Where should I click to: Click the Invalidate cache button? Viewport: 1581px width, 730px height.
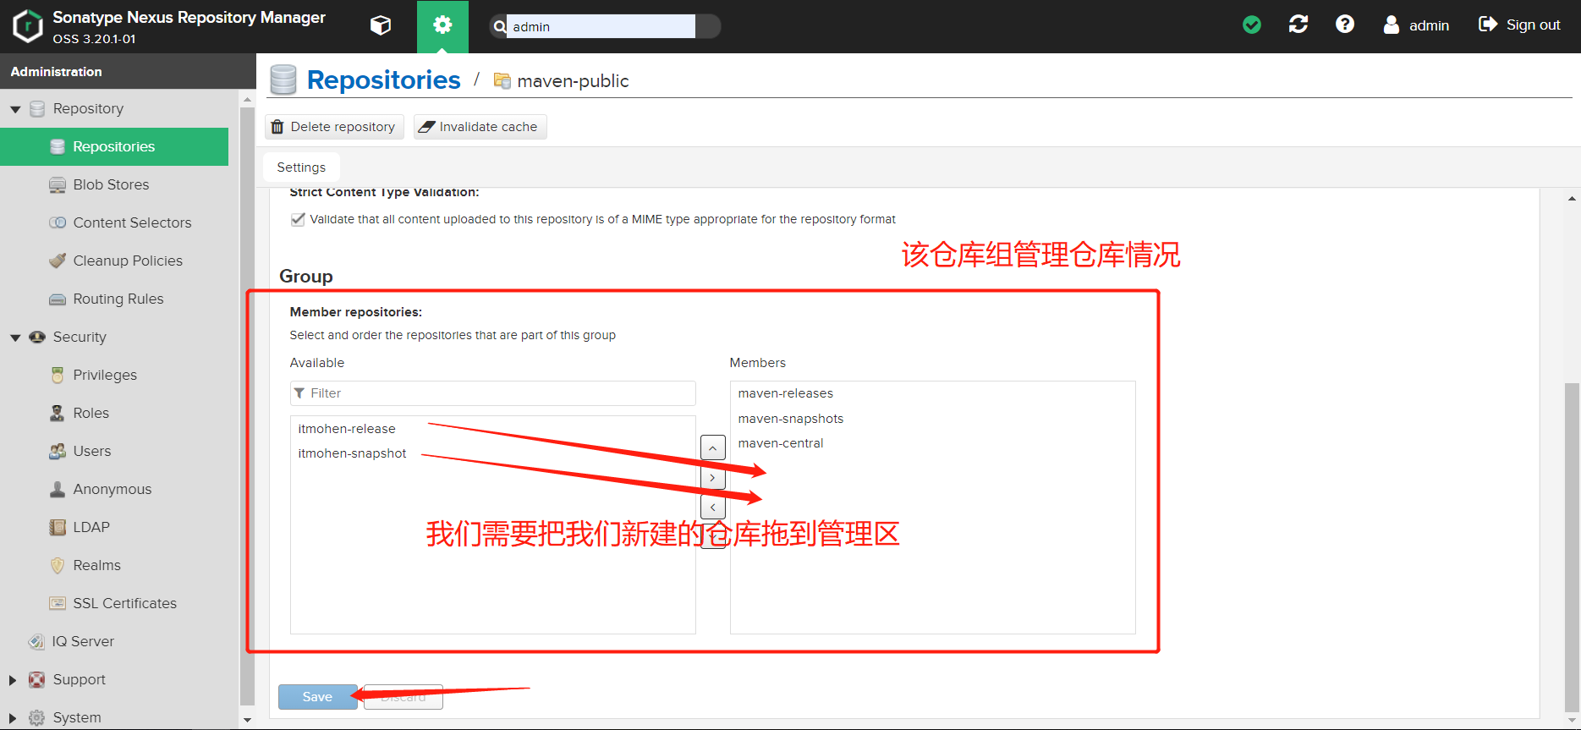tap(480, 127)
